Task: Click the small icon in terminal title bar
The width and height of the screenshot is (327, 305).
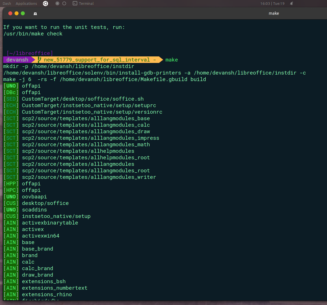Action: pos(35,14)
